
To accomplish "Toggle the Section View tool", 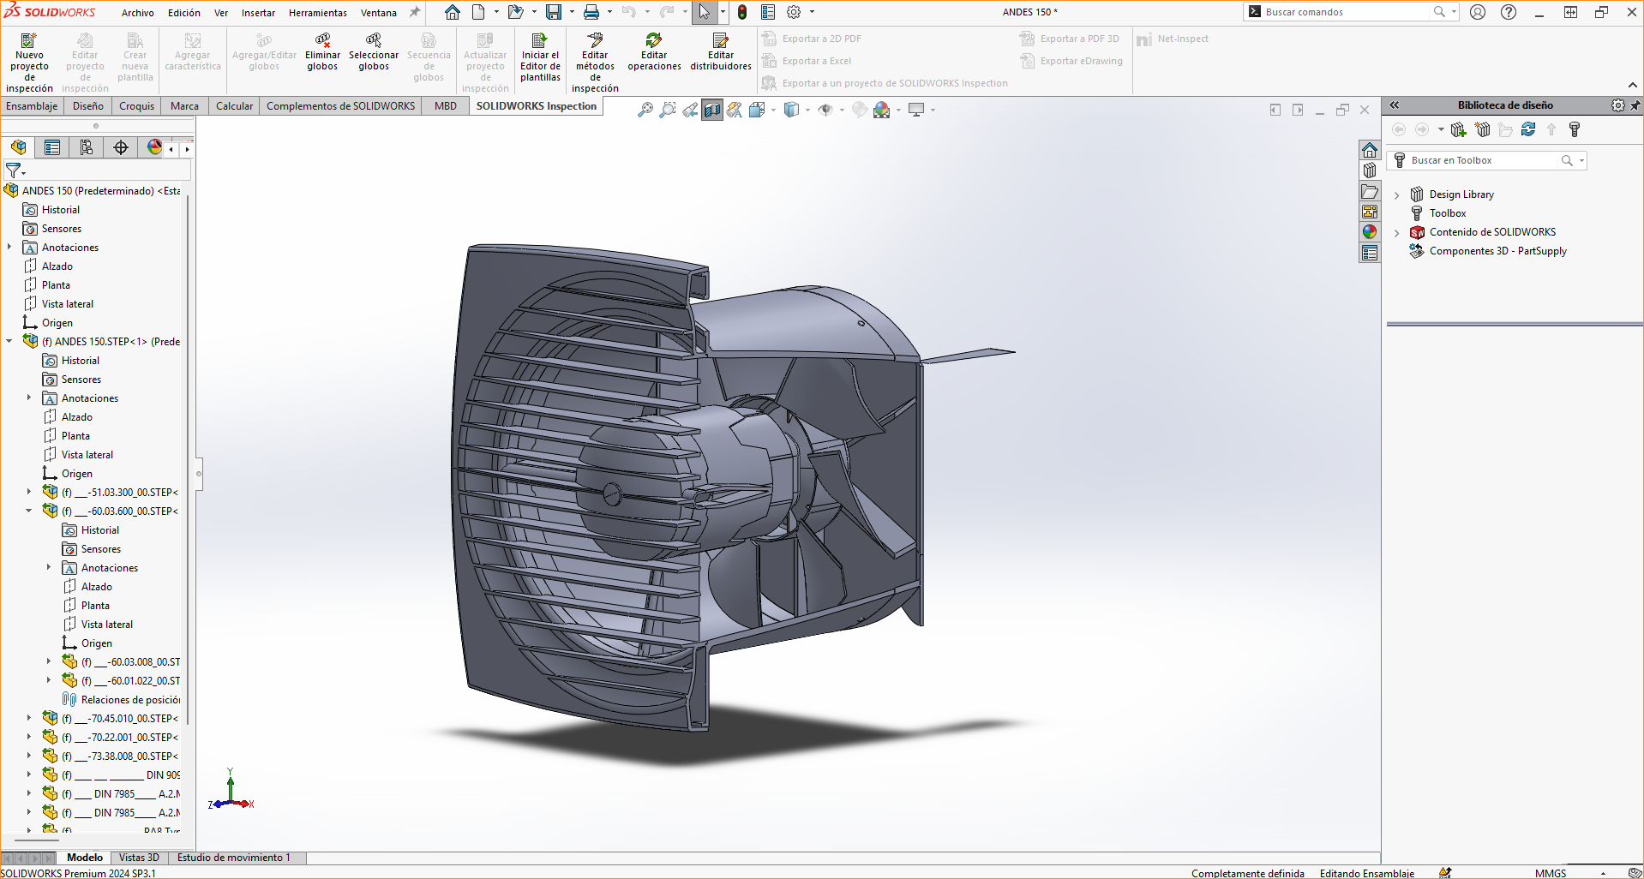I will pyautogui.click(x=712, y=110).
